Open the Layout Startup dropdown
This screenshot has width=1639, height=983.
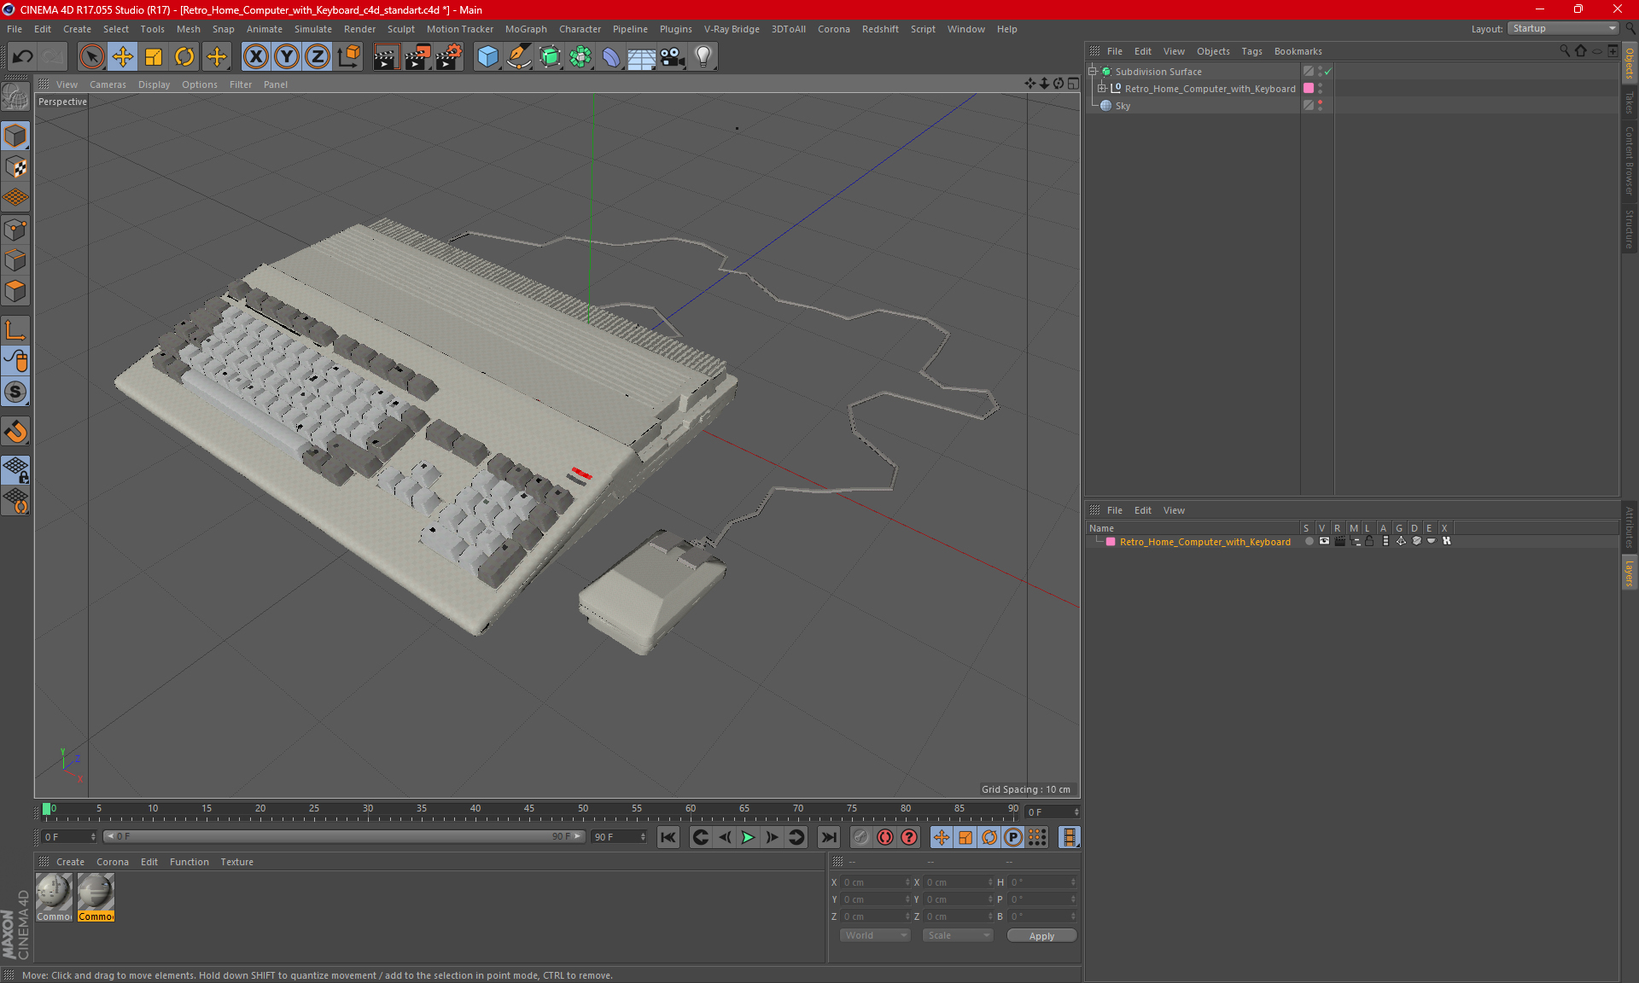pos(1564,28)
